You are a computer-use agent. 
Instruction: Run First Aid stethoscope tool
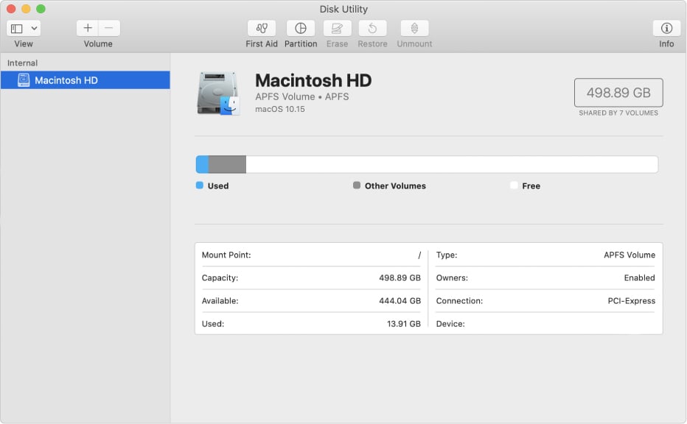(x=262, y=28)
